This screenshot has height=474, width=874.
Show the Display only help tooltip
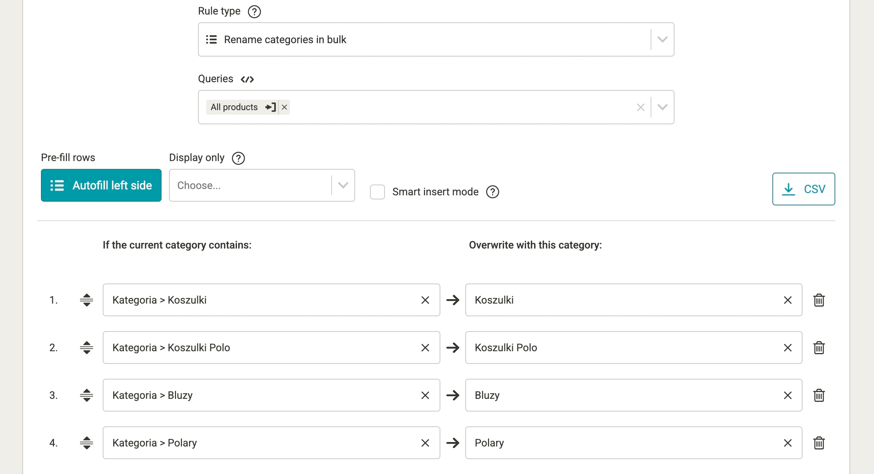pyautogui.click(x=238, y=158)
